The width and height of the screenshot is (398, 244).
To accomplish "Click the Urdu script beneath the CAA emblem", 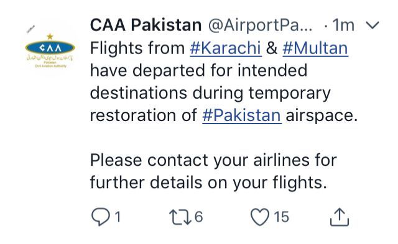I will pyautogui.click(x=50, y=58).
